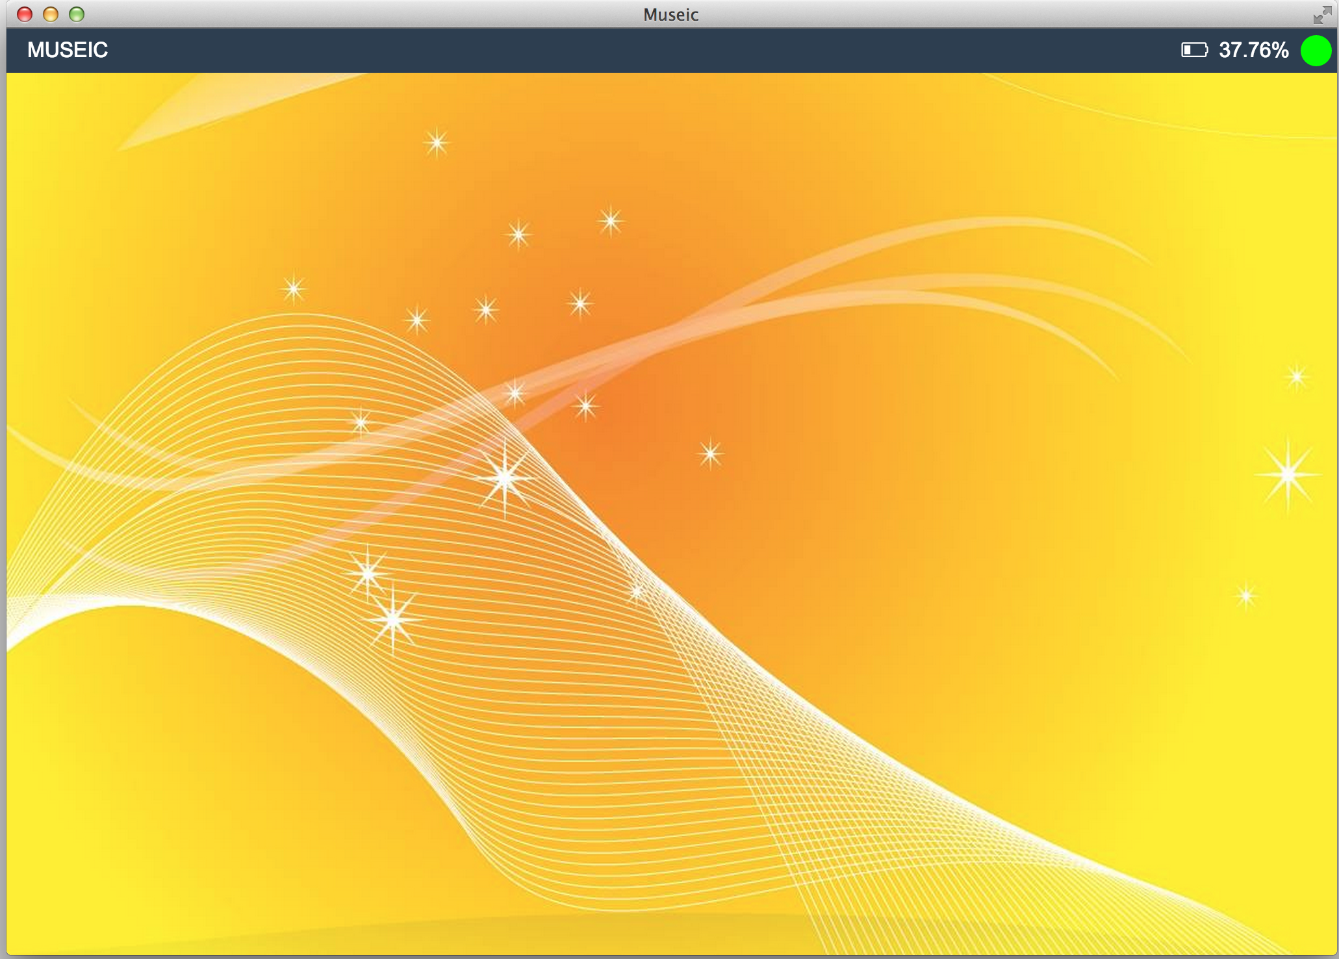The height and width of the screenshot is (959, 1339).
Task: Toggle fullscreen with the title bar arrows icon
Action: tap(1321, 14)
